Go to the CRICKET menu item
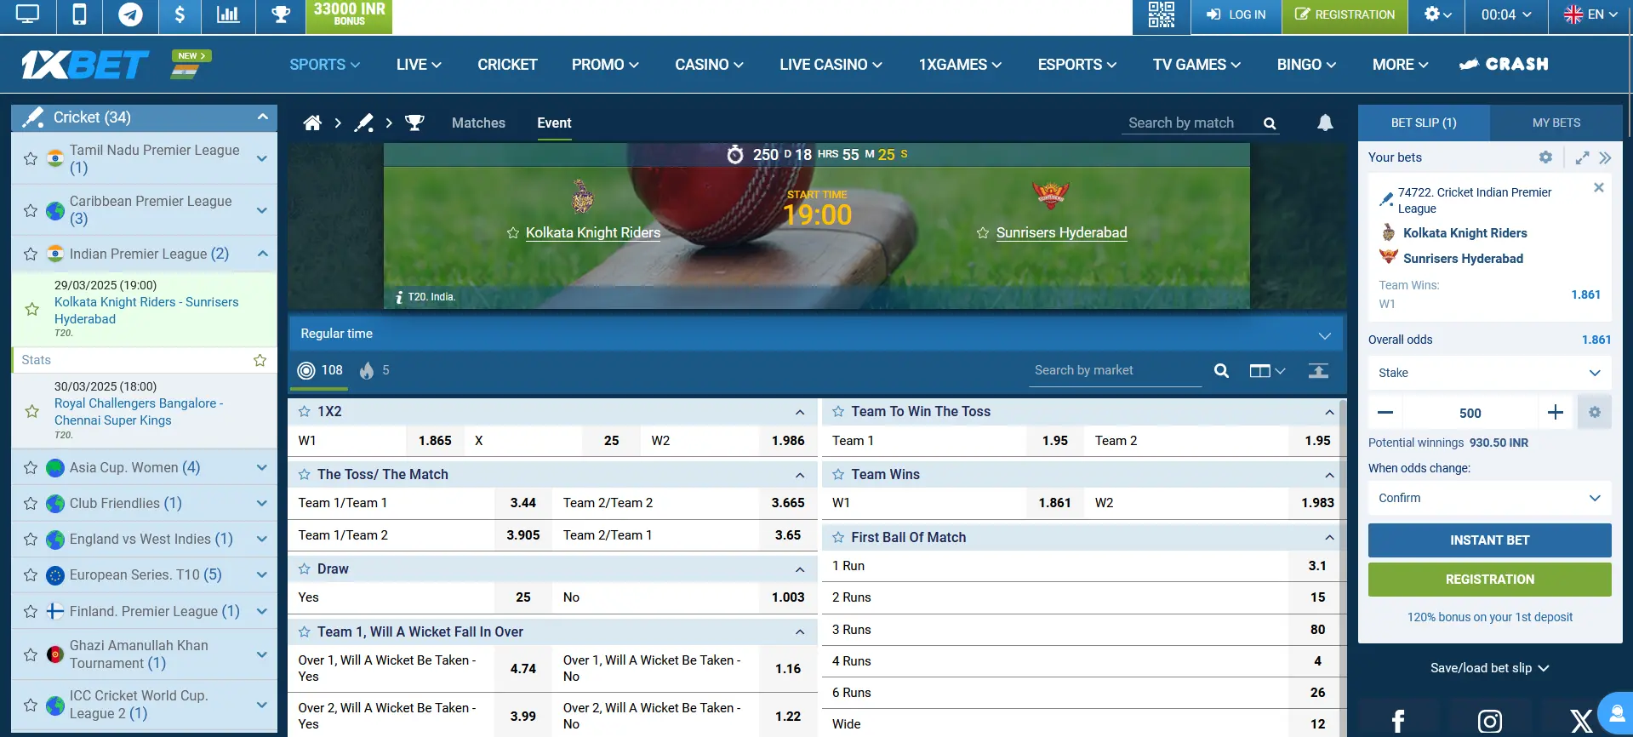 click(x=507, y=65)
